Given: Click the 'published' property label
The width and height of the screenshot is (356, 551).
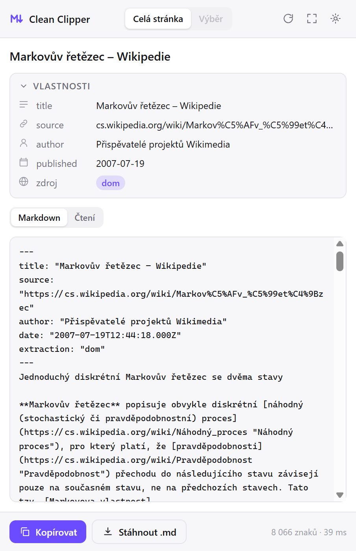Looking at the screenshot, I should tap(57, 164).
